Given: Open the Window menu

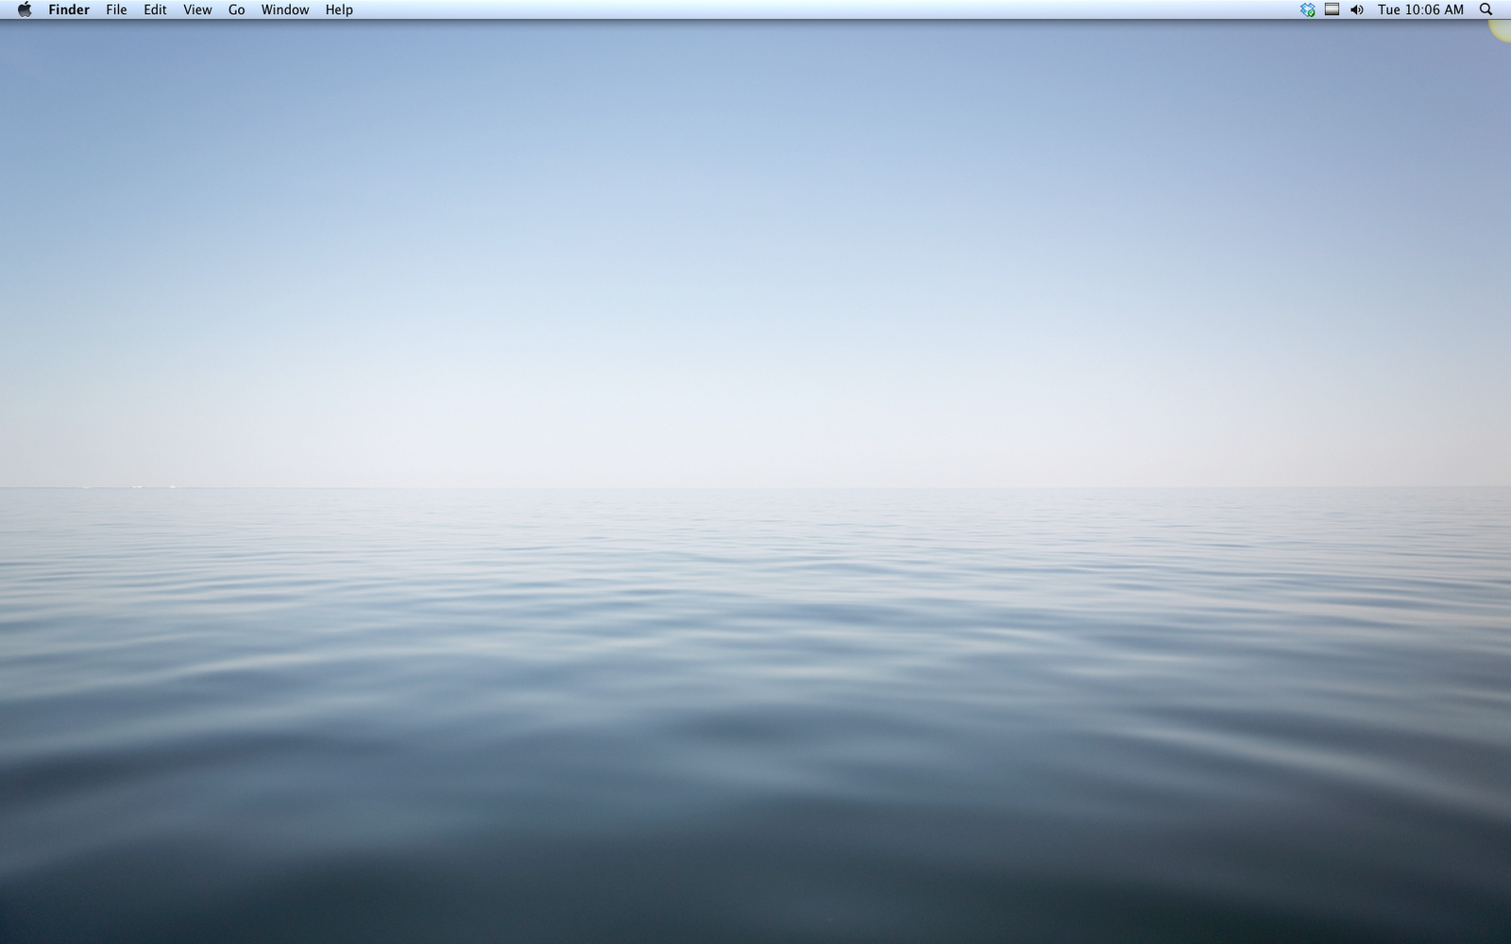Looking at the screenshot, I should [285, 9].
